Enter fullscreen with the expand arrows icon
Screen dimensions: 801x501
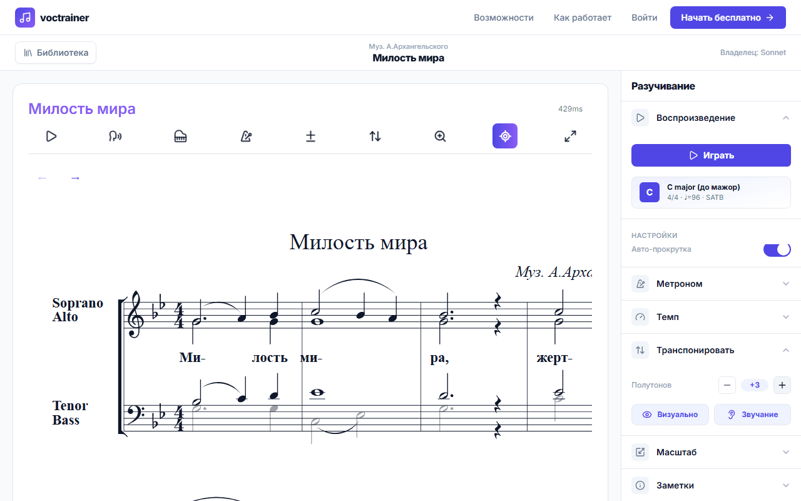click(x=570, y=136)
